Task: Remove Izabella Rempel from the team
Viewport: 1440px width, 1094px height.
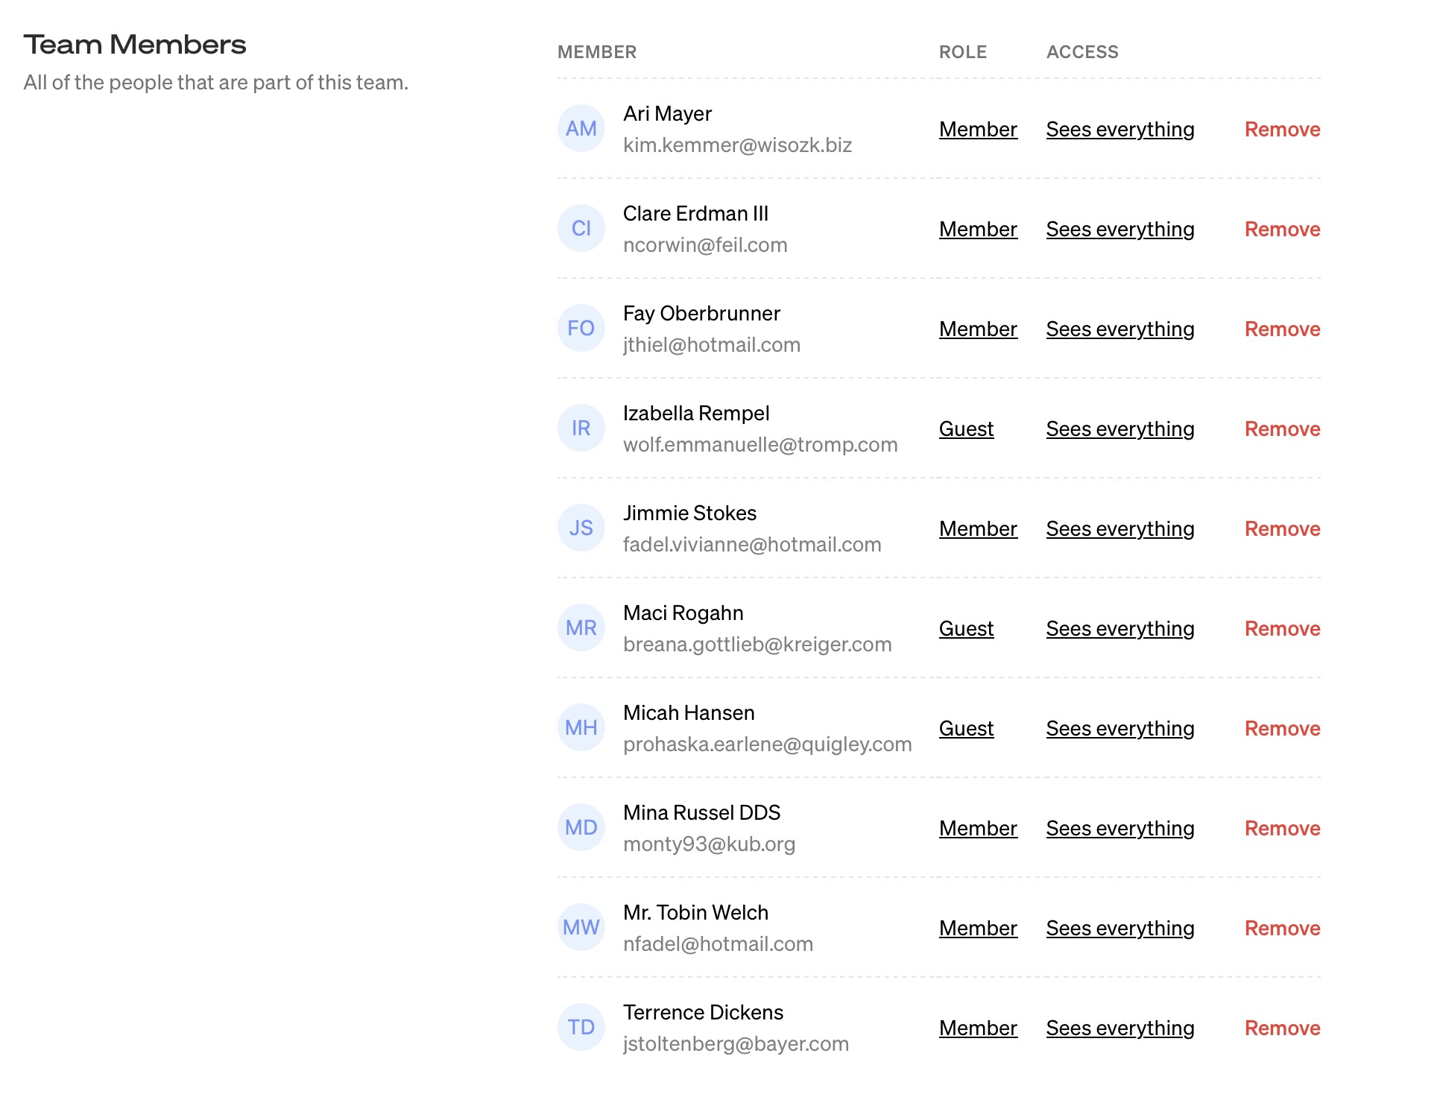Action: (x=1282, y=429)
